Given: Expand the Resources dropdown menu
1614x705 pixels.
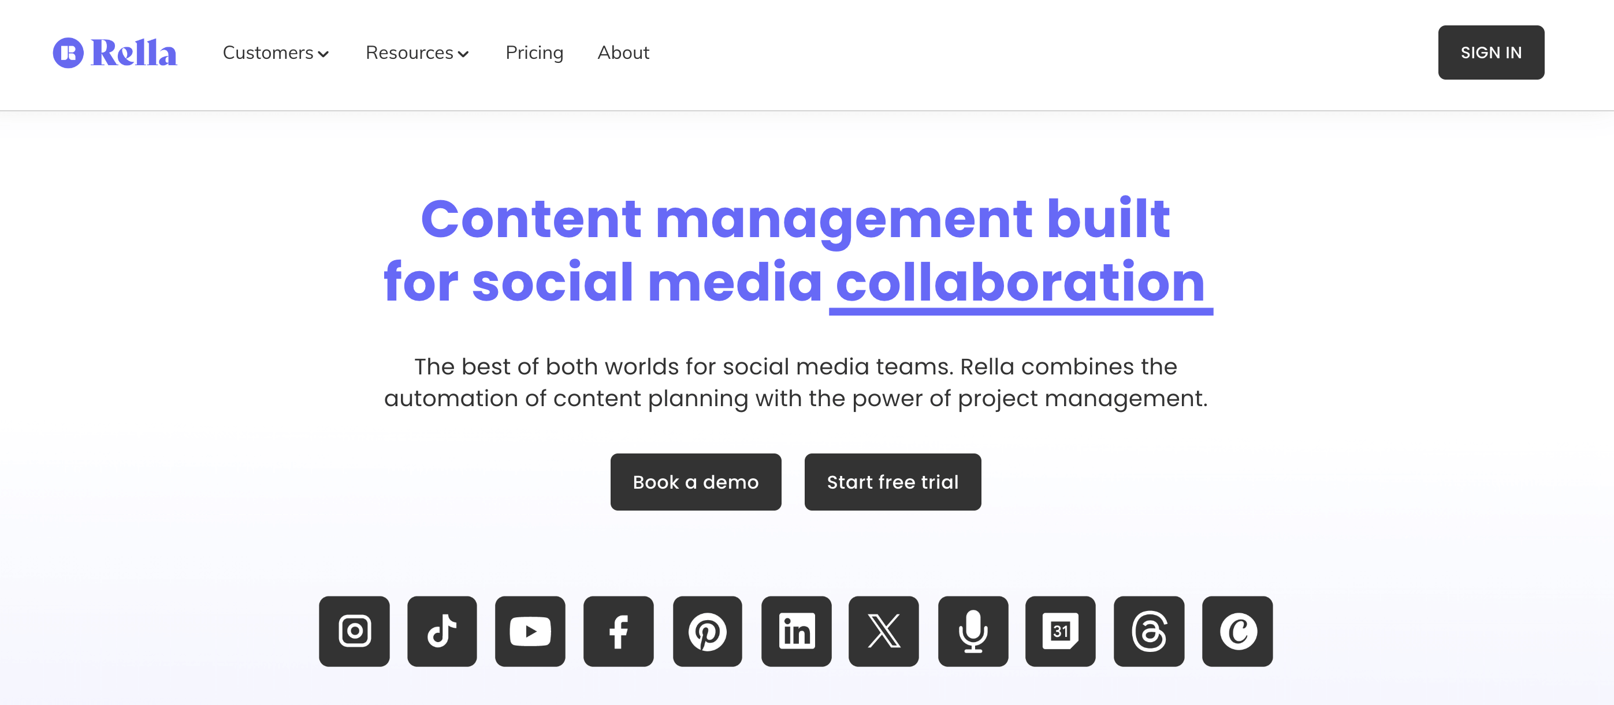Looking at the screenshot, I should 417,52.
